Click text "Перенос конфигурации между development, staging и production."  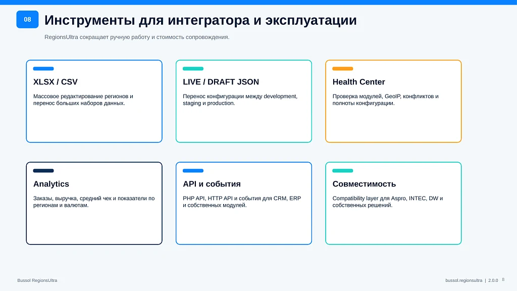pyautogui.click(x=240, y=100)
